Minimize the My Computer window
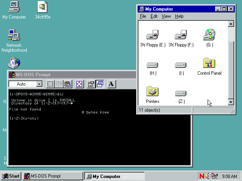This screenshot has height=181, width=242. (218, 9)
